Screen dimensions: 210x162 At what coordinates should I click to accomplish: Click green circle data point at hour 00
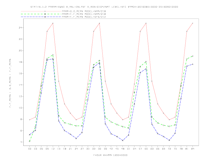click(30, 141)
